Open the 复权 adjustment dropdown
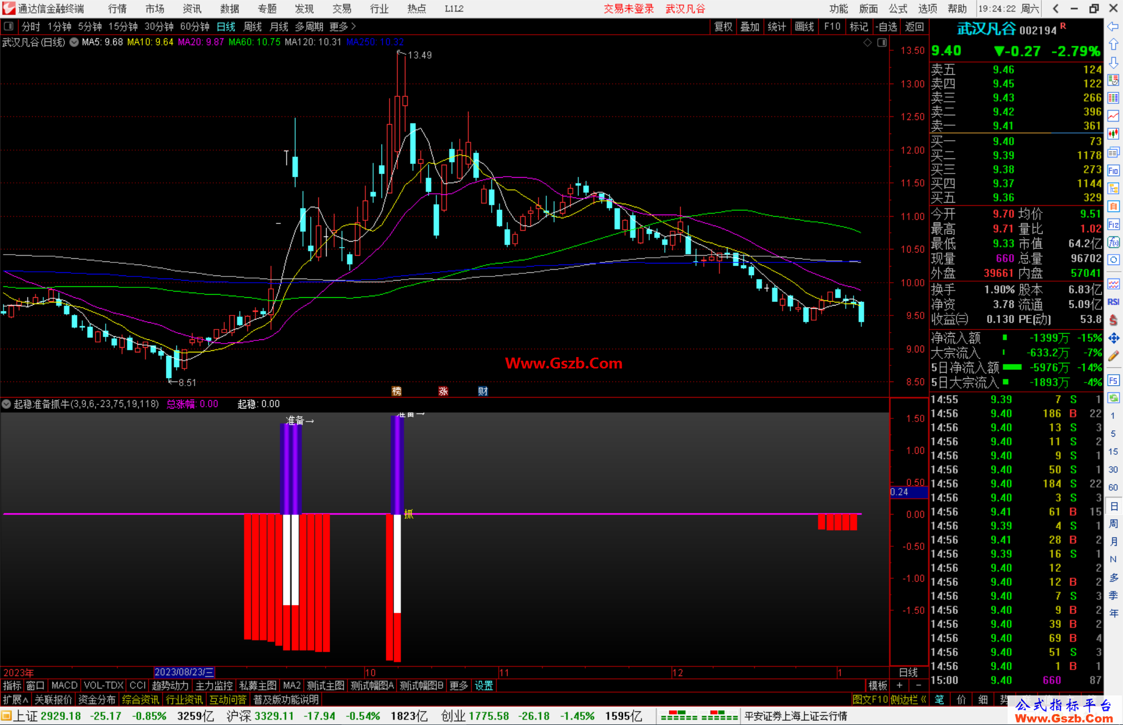 pyautogui.click(x=723, y=27)
